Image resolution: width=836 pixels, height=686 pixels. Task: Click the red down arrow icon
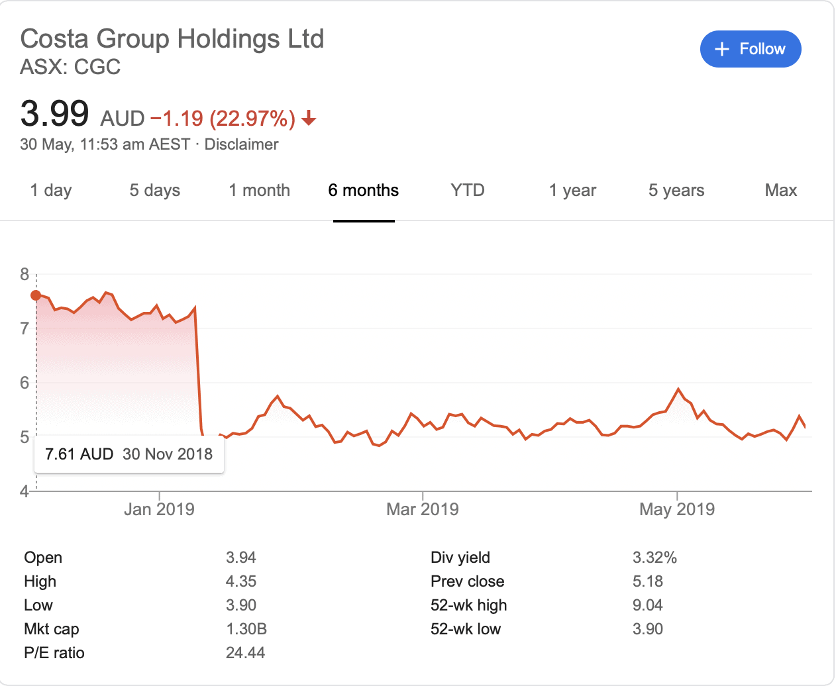click(309, 119)
